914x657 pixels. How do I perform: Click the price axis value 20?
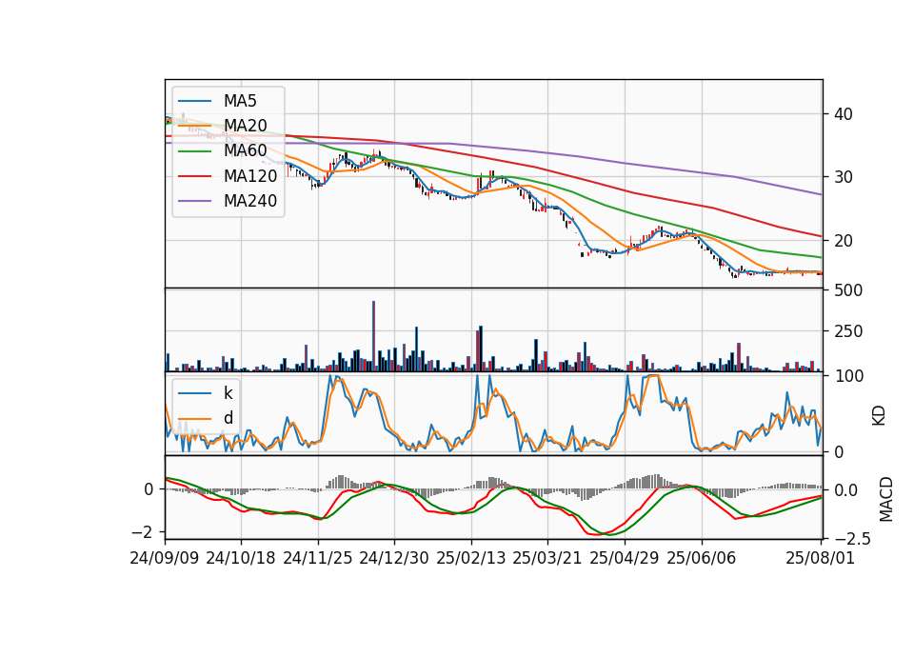click(x=844, y=241)
